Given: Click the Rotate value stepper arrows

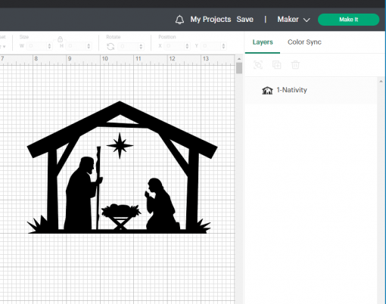Looking at the screenshot, I should 141,46.
